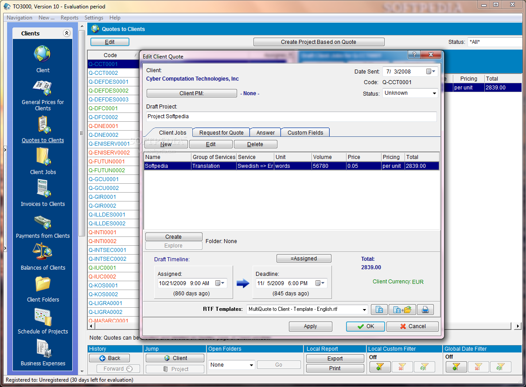The width and height of the screenshot is (526, 387).
Task: Click Create Project Based on Quote
Action: point(319,42)
